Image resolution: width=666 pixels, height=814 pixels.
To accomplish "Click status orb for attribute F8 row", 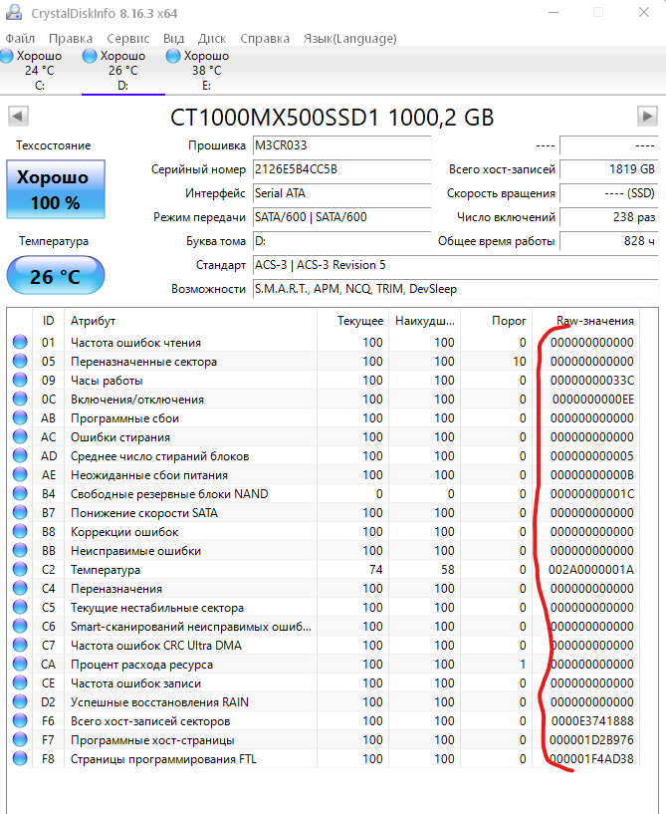I will click(20, 759).
